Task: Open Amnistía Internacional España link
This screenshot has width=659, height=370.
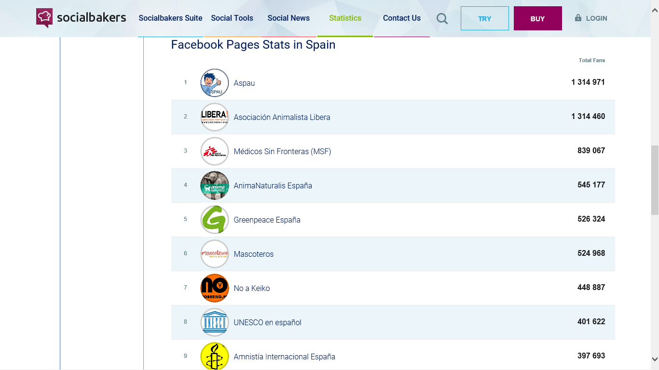Action: 284,357
